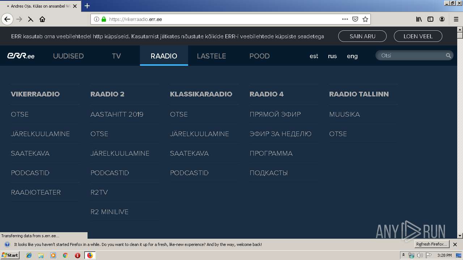Switch language to rus
The image size is (463, 260).
click(332, 56)
